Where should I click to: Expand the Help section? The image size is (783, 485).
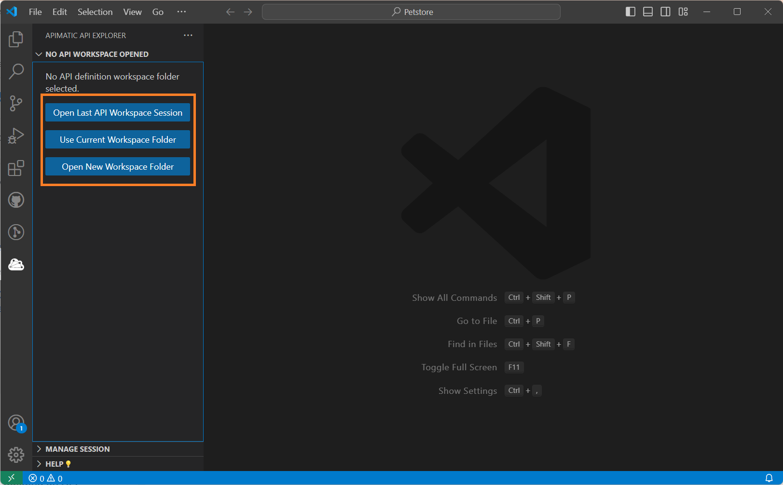tap(118, 464)
